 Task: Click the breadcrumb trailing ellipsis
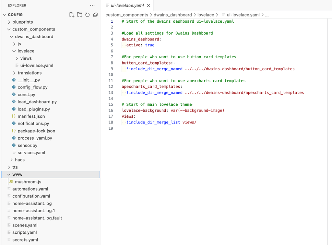pyautogui.click(x=267, y=15)
